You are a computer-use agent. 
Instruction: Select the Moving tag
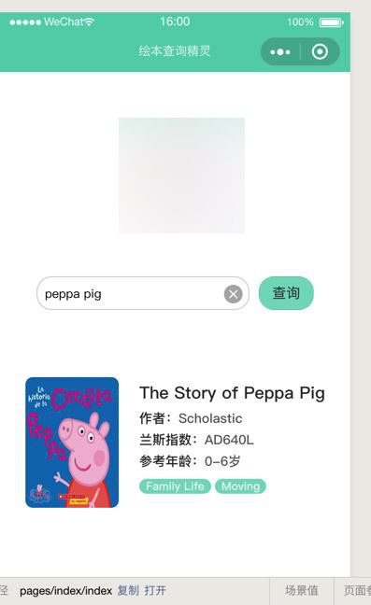pos(240,486)
